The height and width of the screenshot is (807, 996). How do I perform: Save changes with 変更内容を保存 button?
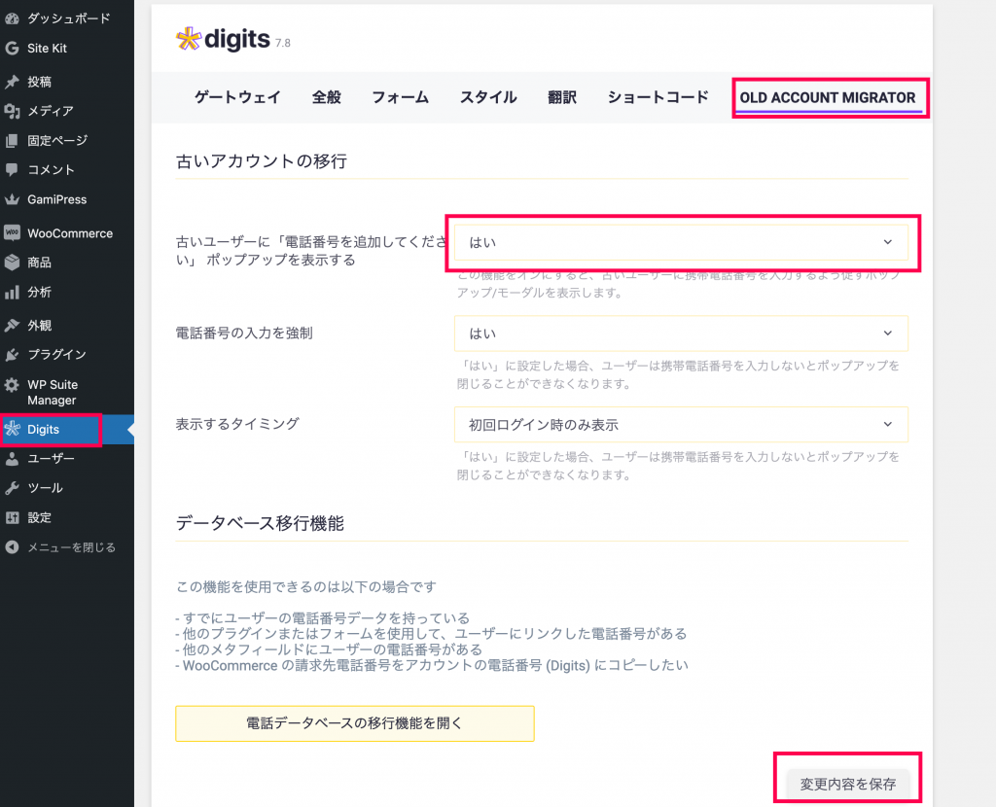tap(848, 784)
